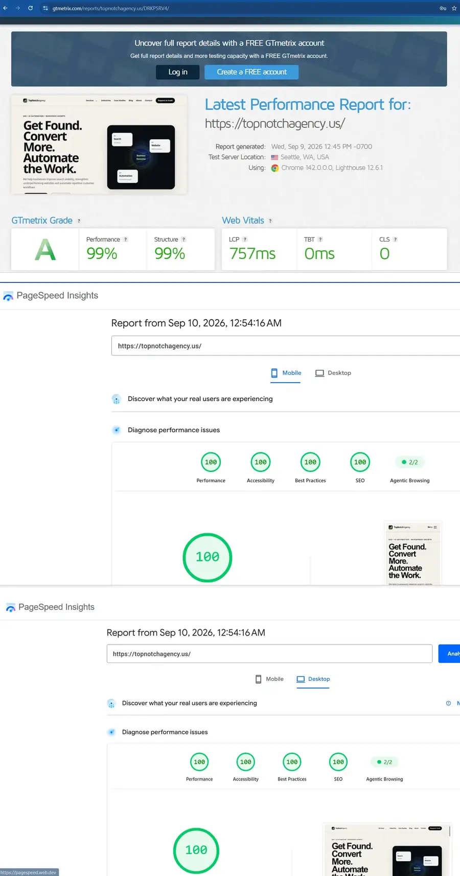Switch to Mobile tab in upper PageSpeed report
This screenshot has height=876, width=460.
(286, 373)
